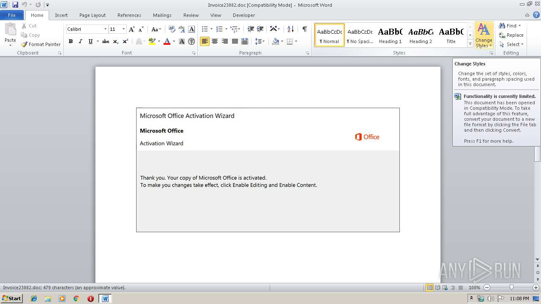This screenshot has height=304, width=541.
Task: Open Font dialog launcher
Action: [x=194, y=53]
